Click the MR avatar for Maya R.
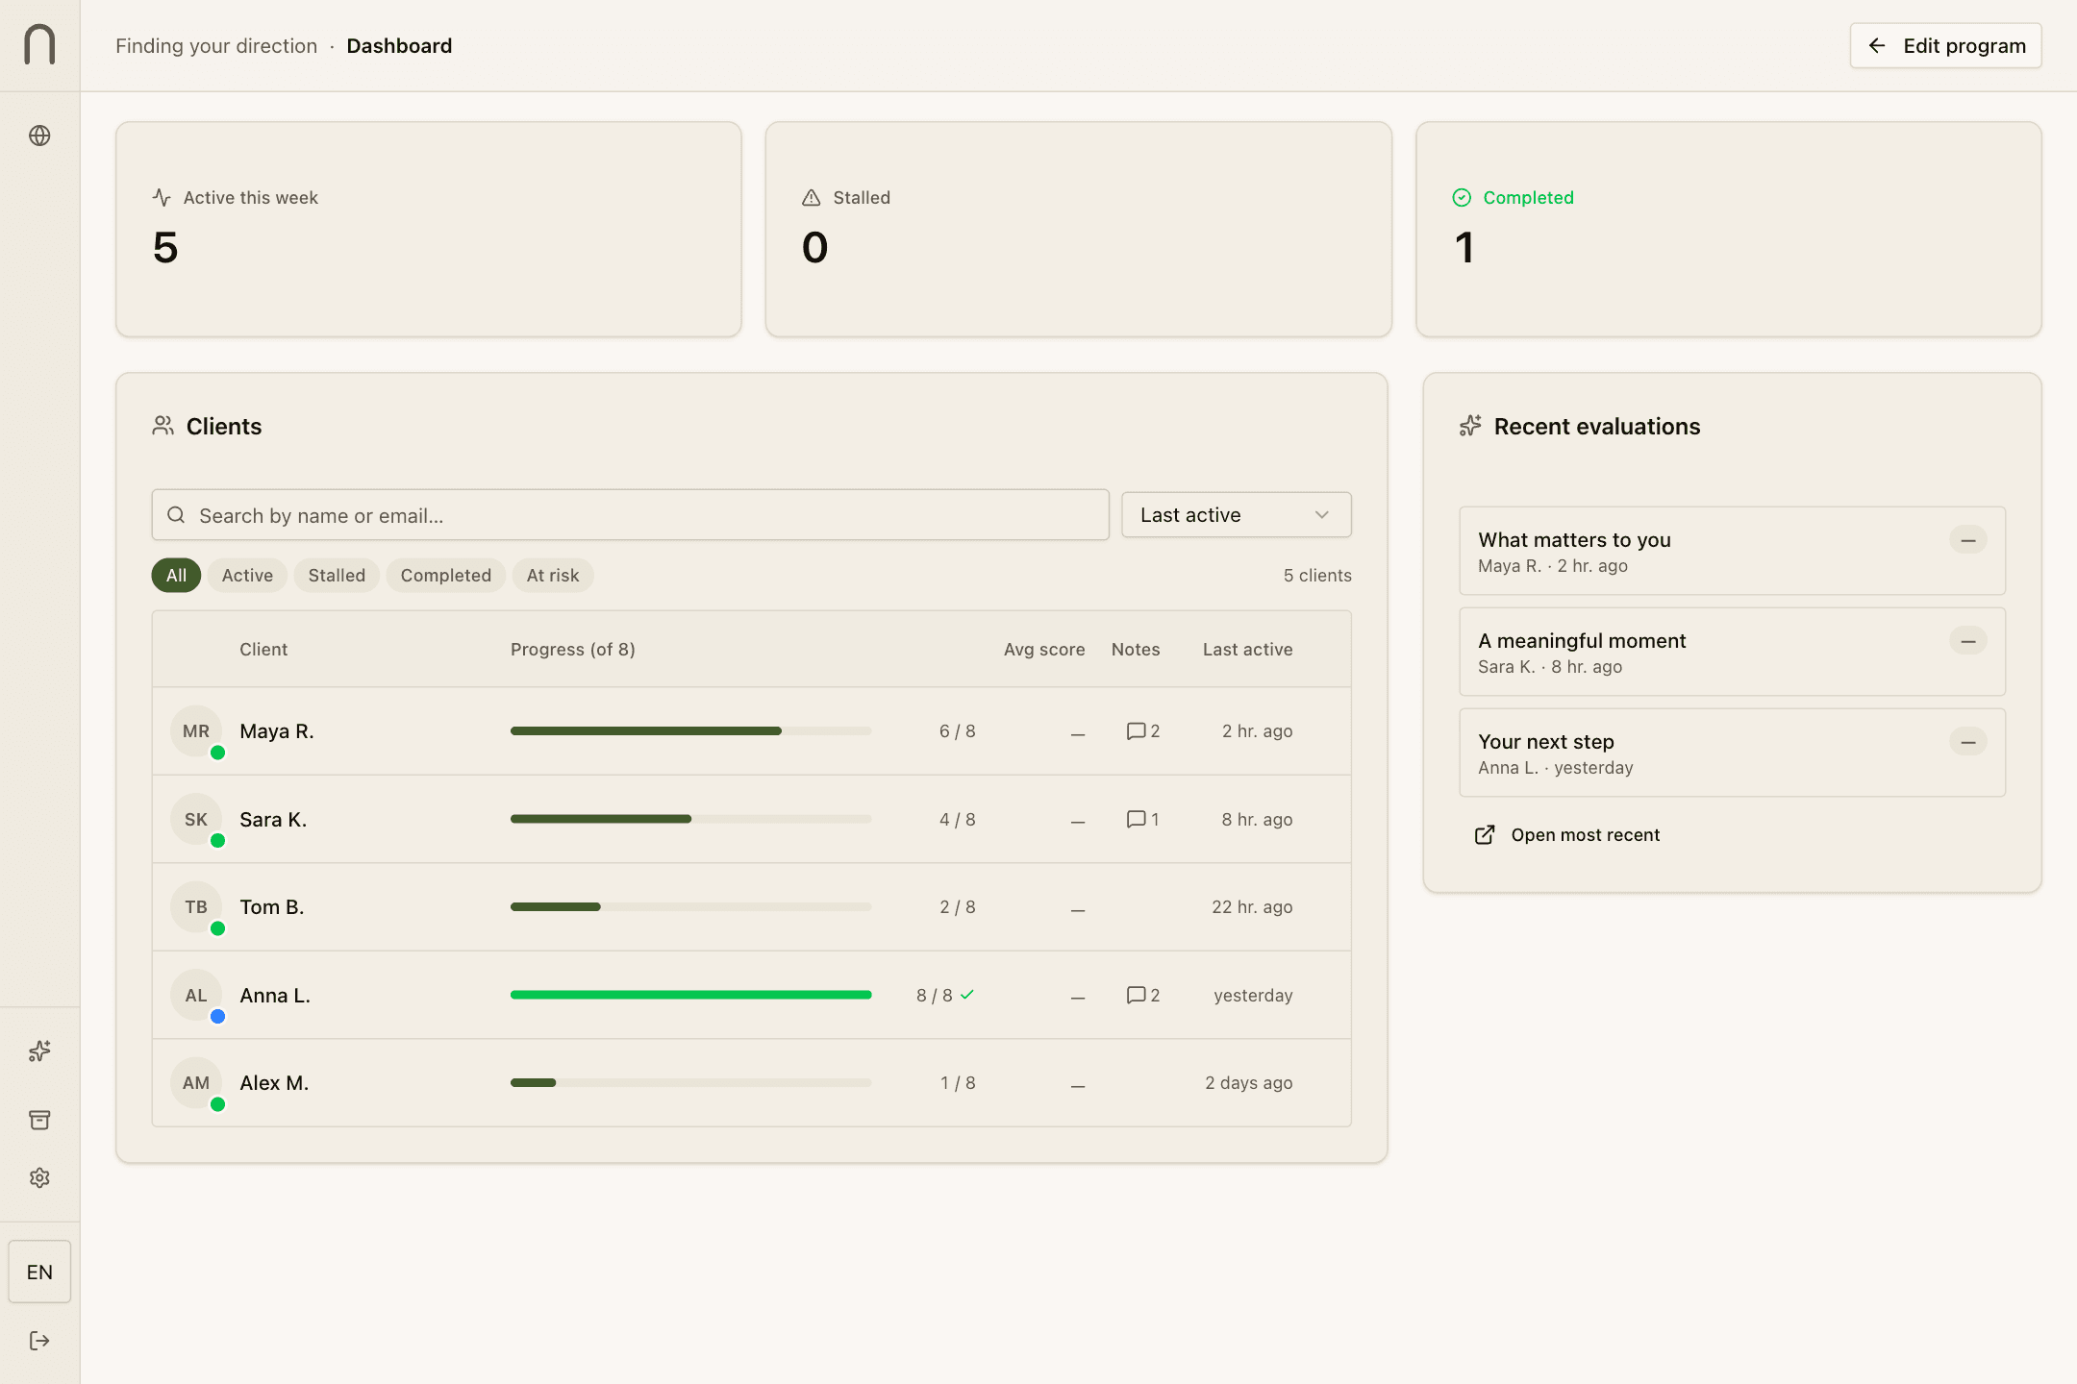Image resolution: width=2077 pixels, height=1384 pixels. 196,731
